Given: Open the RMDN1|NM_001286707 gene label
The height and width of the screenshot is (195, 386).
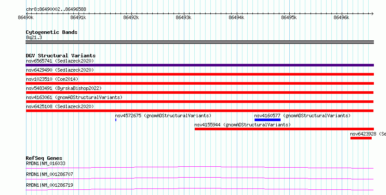Looking at the screenshot, I should click(x=49, y=174).
